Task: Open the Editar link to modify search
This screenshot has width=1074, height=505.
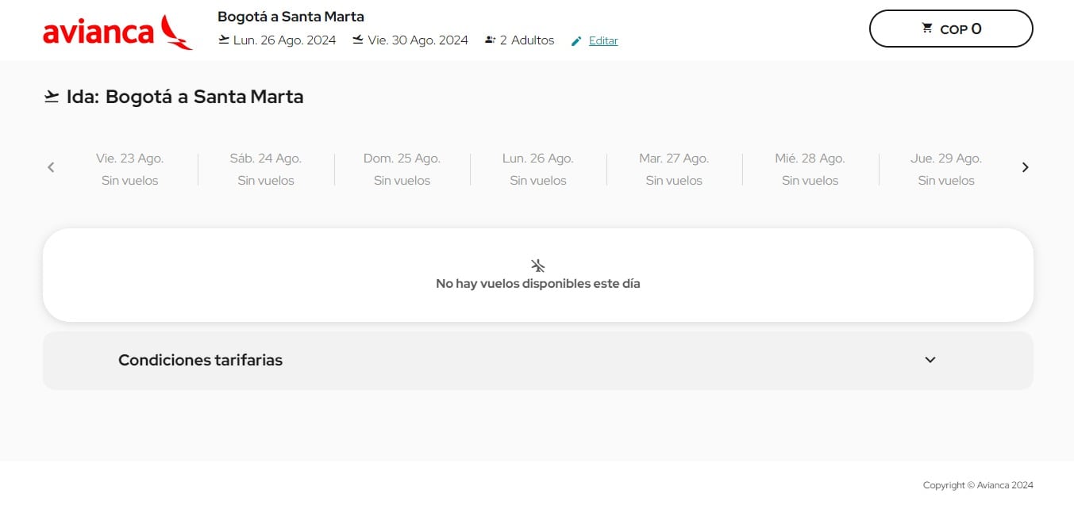Action: coord(603,41)
